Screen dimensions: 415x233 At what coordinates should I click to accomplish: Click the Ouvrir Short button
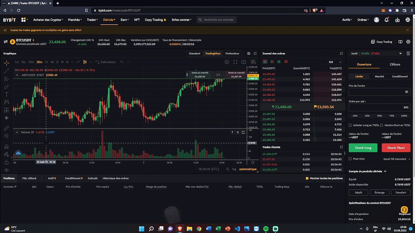click(x=396, y=148)
